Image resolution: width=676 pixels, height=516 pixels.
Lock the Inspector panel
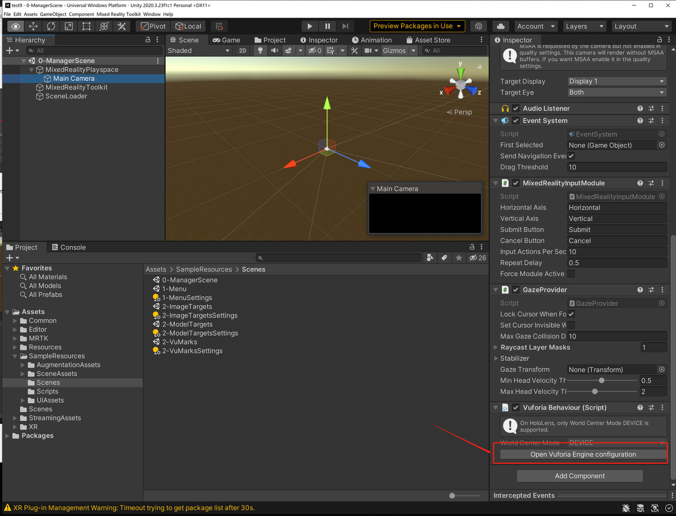[659, 40]
